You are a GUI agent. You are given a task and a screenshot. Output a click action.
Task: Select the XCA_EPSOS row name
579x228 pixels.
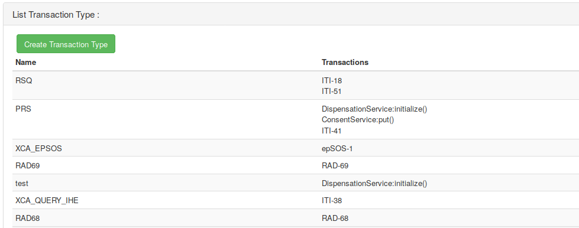pos(39,148)
